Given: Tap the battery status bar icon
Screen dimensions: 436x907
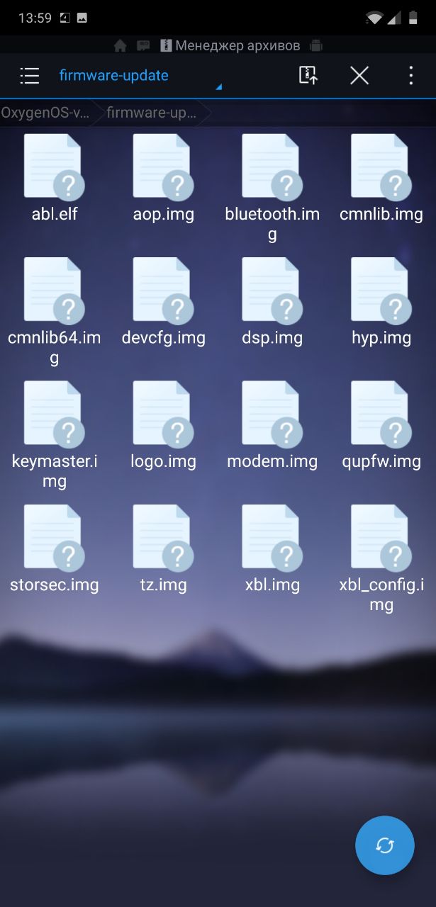Looking at the screenshot, I should pos(413,18).
